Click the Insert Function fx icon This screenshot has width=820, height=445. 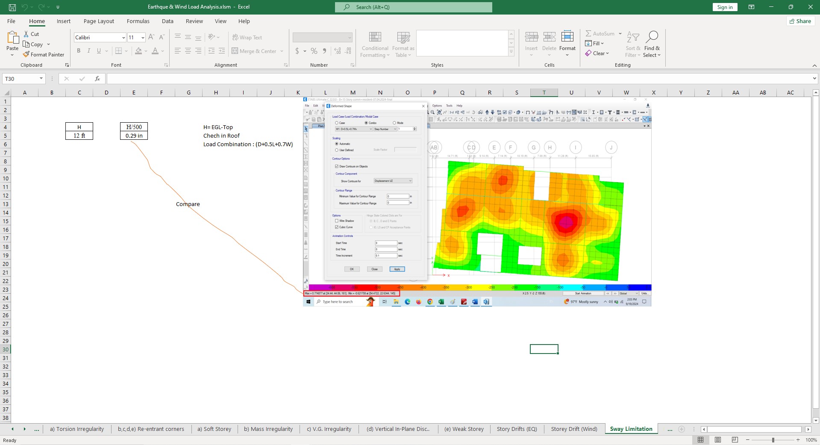pos(97,79)
